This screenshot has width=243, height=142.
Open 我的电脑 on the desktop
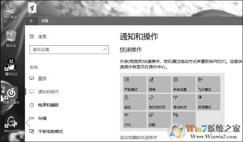click(x=11, y=10)
